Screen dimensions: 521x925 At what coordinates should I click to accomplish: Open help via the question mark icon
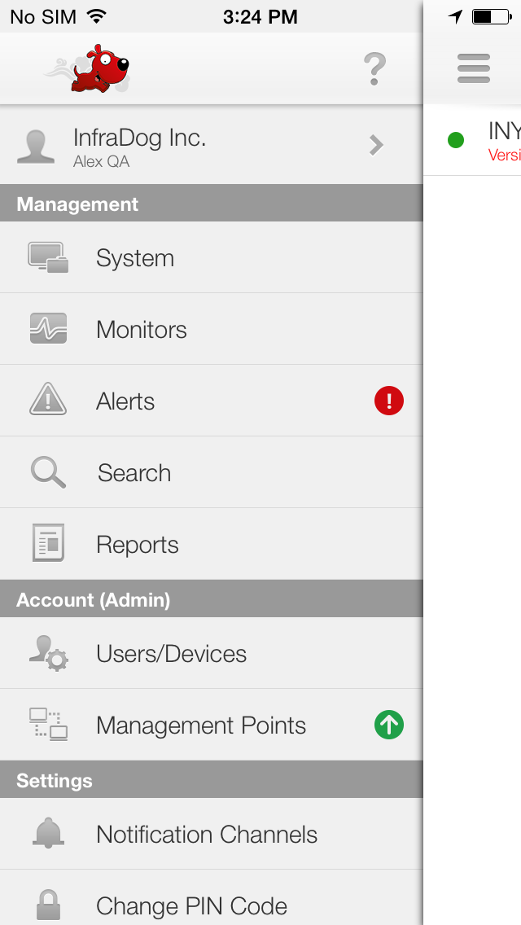[374, 69]
